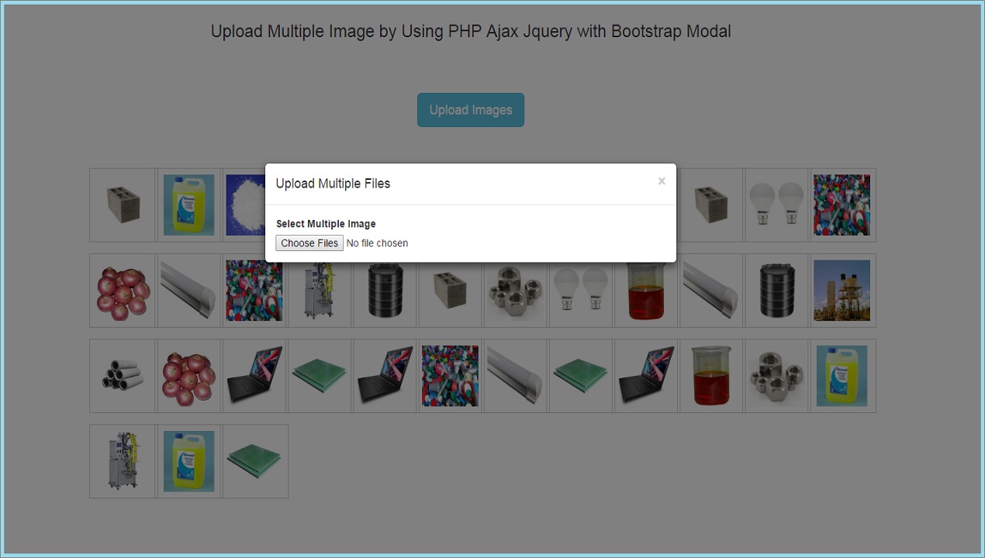Image resolution: width=985 pixels, height=558 pixels.
Task: Click the red liquid beaker thumbnail in the second row
Action: tap(645, 290)
